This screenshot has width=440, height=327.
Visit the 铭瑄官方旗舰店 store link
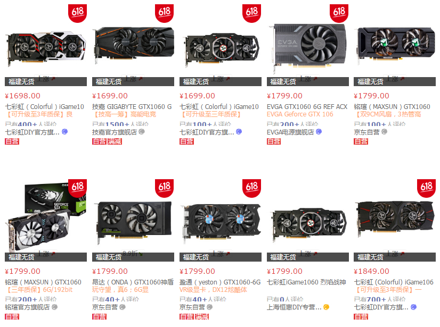[x=27, y=307]
